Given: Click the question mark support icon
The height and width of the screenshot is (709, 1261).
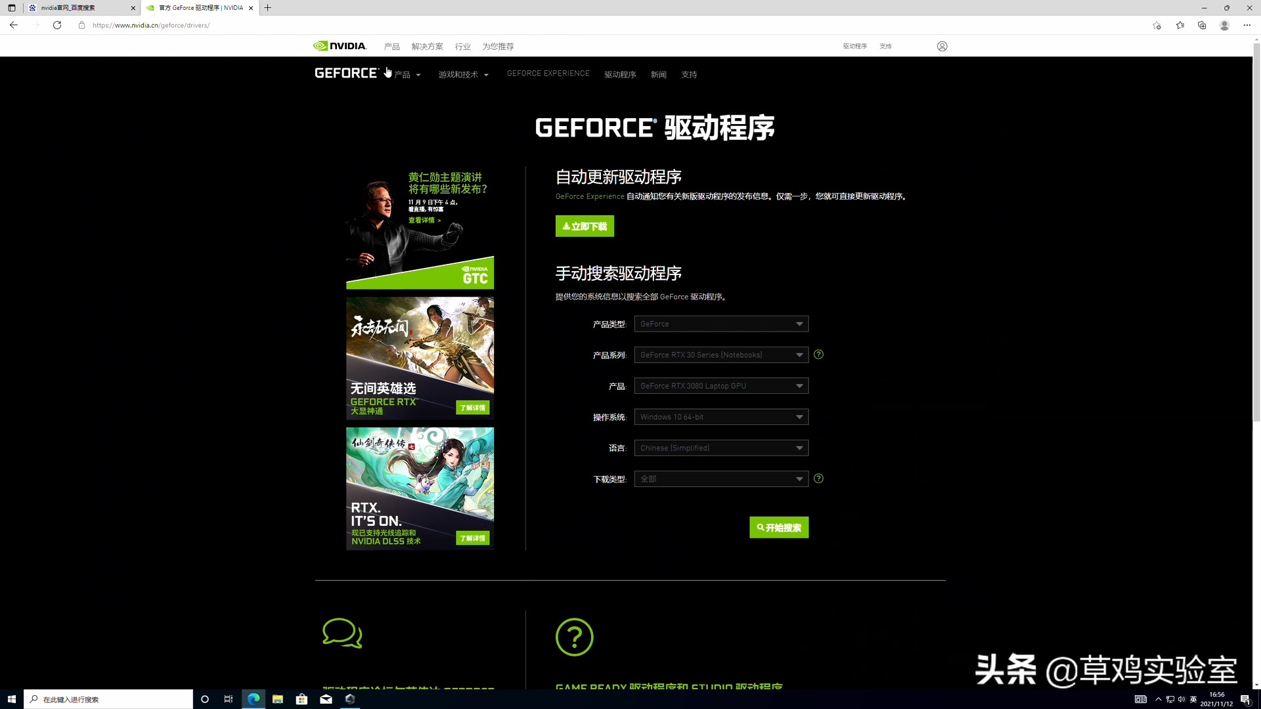Looking at the screenshot, I should point(574,637).
